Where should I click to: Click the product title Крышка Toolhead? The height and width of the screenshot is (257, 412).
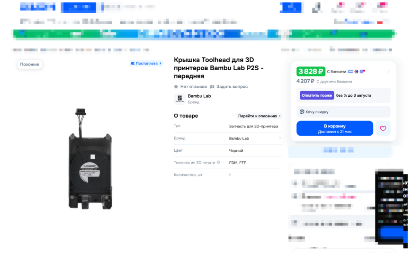click(219, 68)
